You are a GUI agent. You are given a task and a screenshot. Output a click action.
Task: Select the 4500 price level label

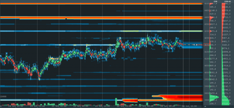coord(207,4)
